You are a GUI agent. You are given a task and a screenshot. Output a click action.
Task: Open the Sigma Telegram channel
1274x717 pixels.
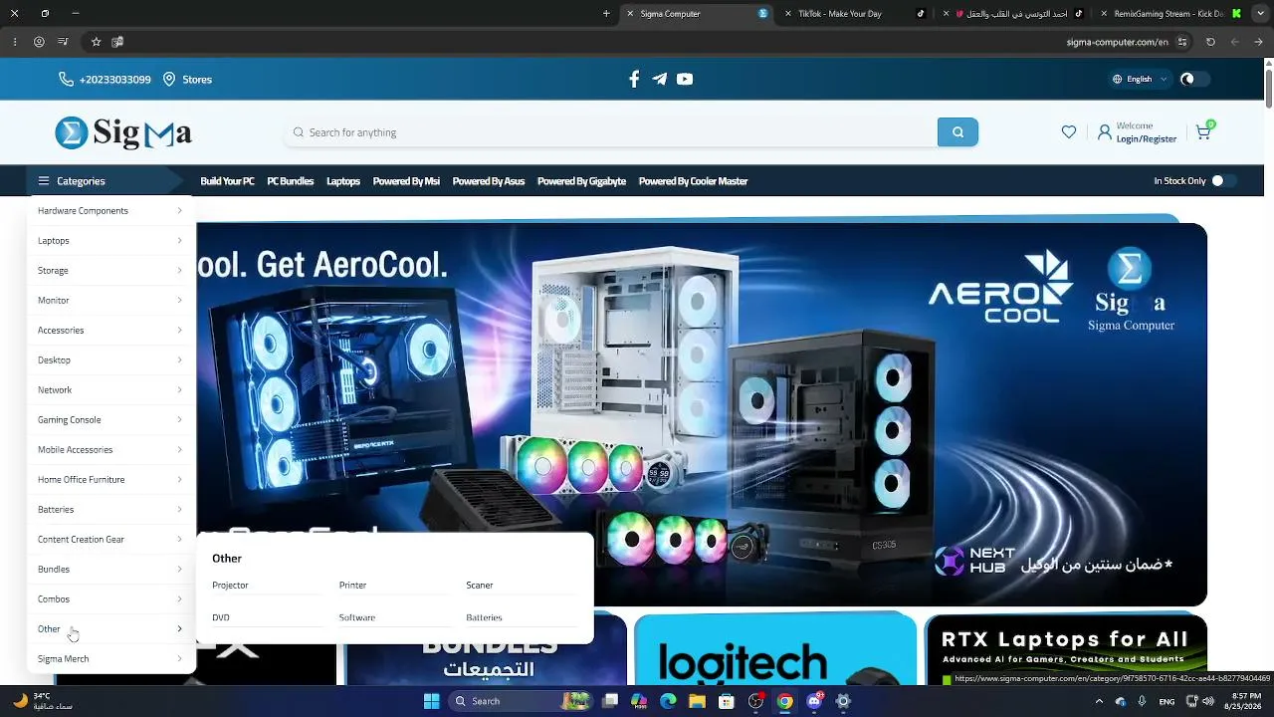pyautogui.click(x=660, y=80)
